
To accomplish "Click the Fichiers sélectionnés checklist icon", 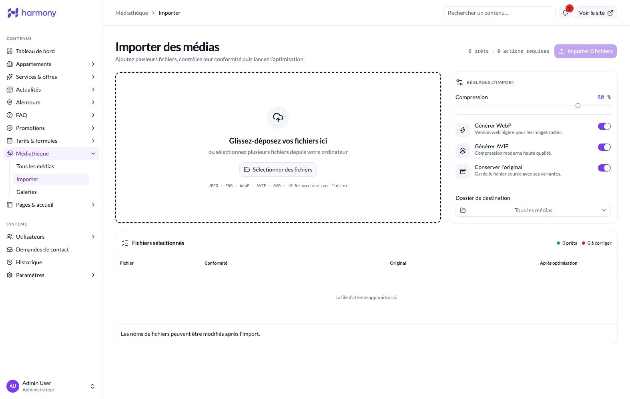I will click(125, 243).
